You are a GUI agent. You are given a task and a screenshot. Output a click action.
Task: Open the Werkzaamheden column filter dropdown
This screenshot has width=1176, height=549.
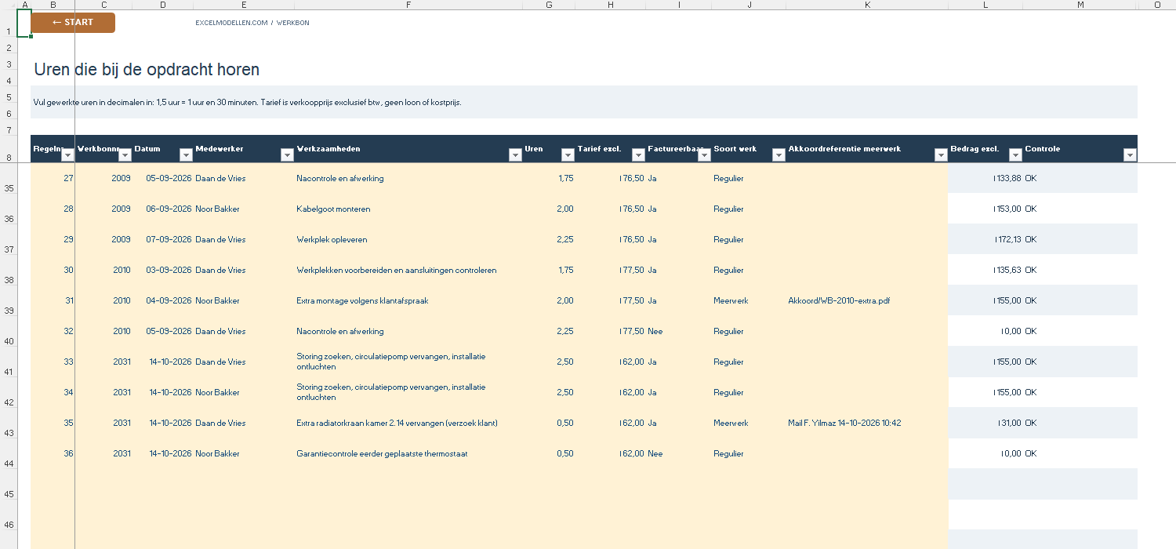[x=515, y=155]
